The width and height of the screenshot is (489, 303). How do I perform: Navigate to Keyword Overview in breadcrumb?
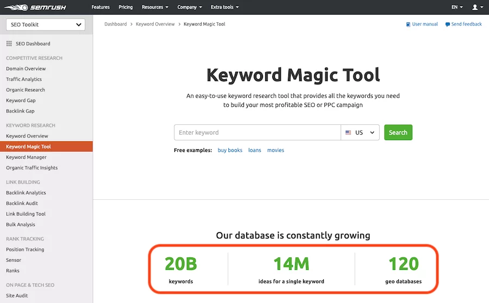pyautogui.click(x=155, y=24)
